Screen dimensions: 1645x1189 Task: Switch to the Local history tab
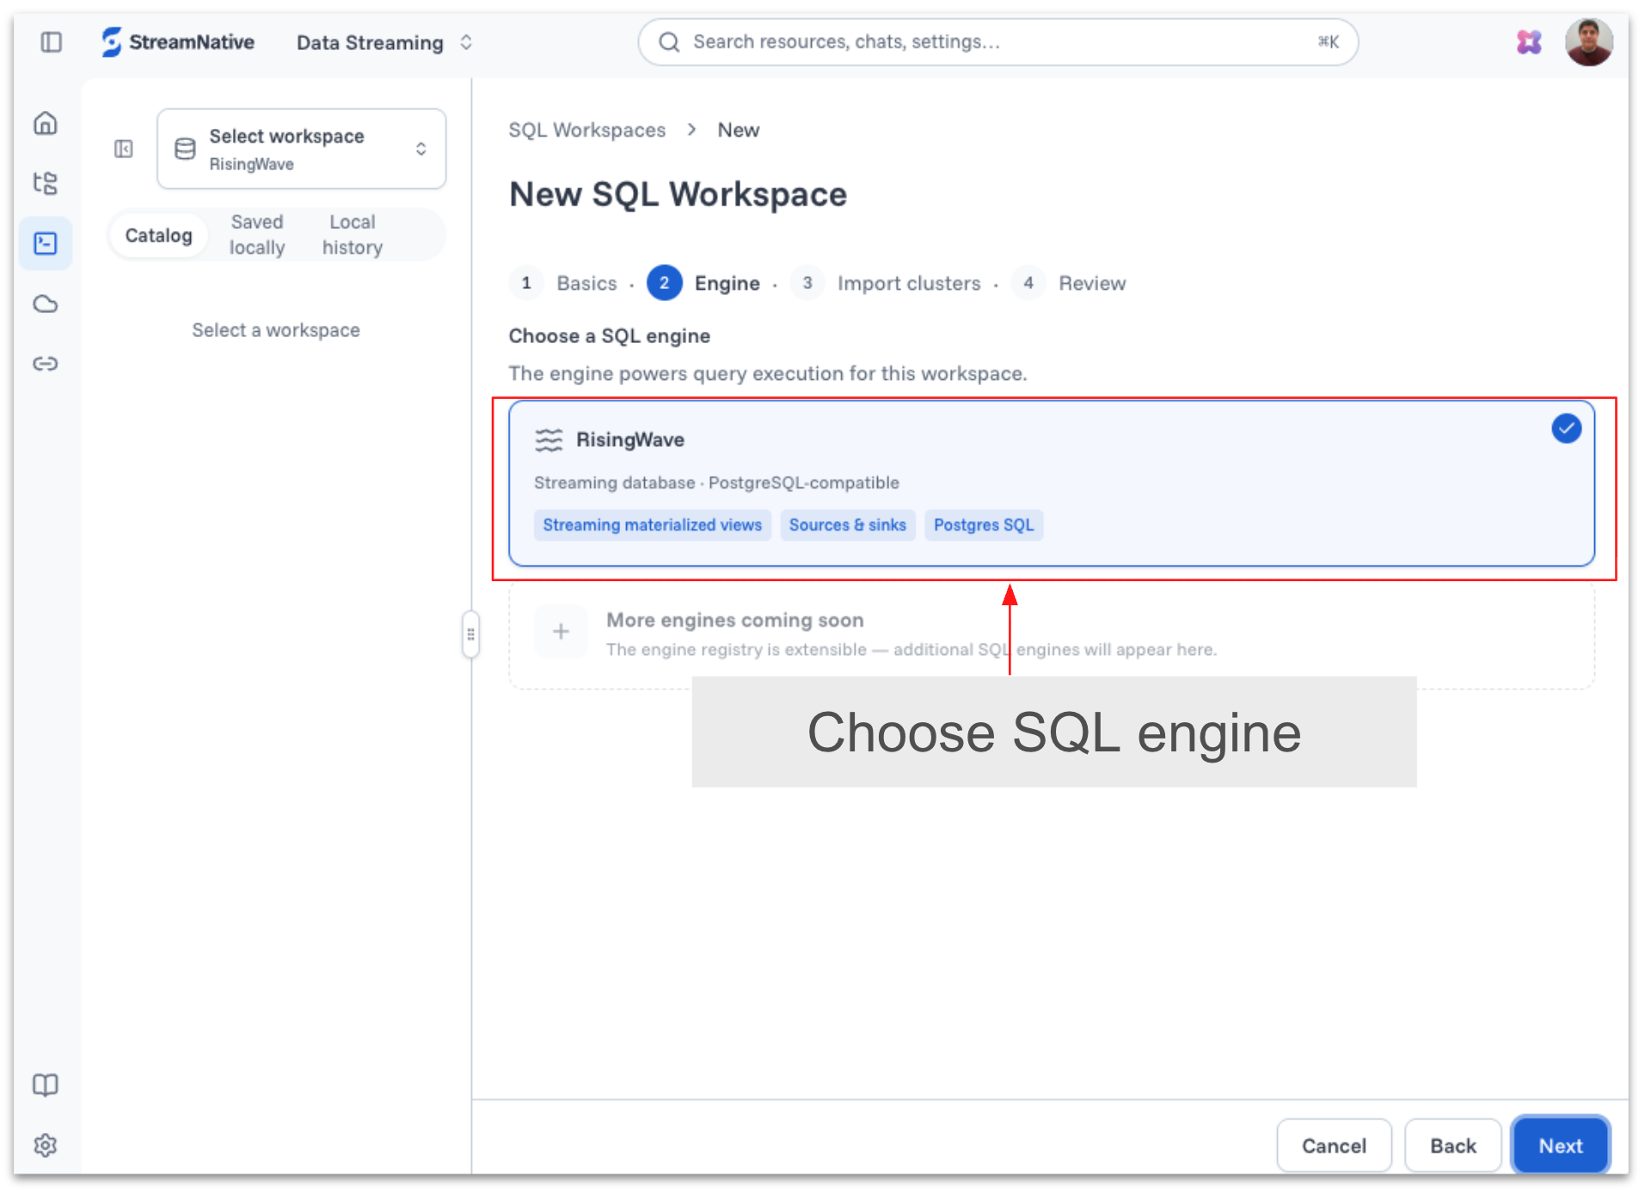pyautogui.click(x=353, y=235)
